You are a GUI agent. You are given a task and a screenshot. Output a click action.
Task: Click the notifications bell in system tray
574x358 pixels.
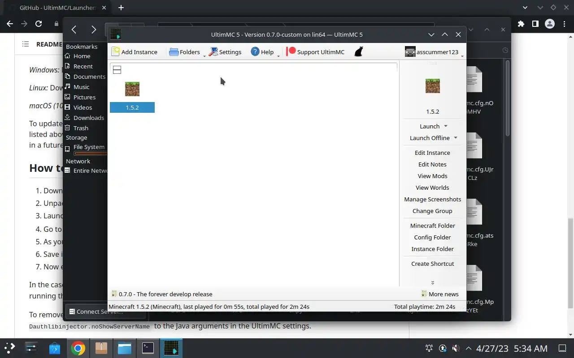coord(429,348)
